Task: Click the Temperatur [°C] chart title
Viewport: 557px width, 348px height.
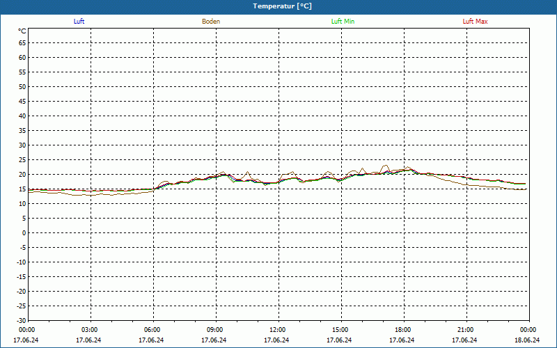Action: pyautogui.click(x=283, y=6)
